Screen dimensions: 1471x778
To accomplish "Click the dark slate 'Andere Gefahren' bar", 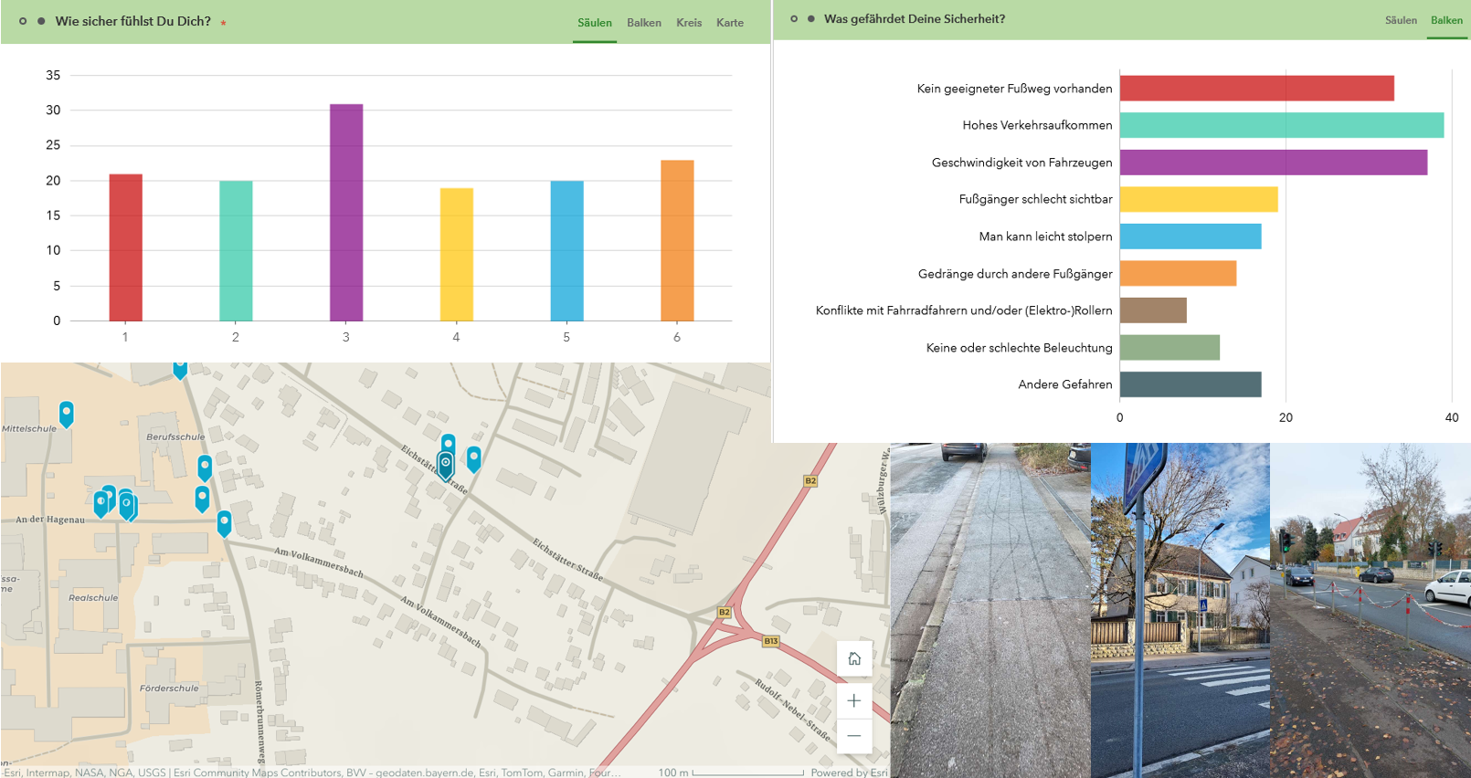I will pos(1191,384).
